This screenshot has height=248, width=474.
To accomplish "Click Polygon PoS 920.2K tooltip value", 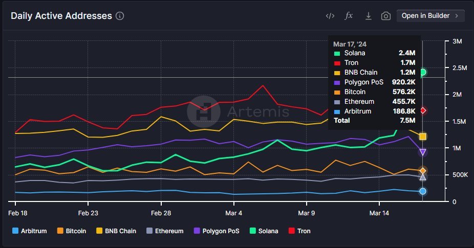I will [403, 82].
